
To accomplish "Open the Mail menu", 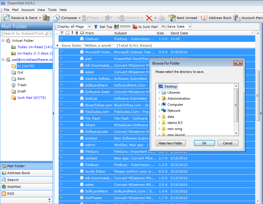I will tap(15, 10).
